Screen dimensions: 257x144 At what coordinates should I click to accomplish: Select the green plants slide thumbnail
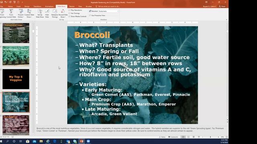point(16,56)
